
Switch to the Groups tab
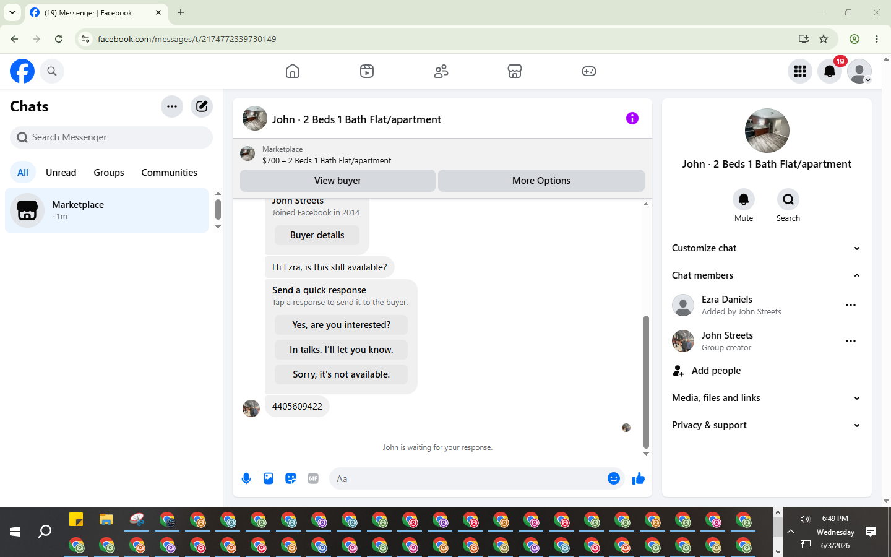click(x=109, y=173)
